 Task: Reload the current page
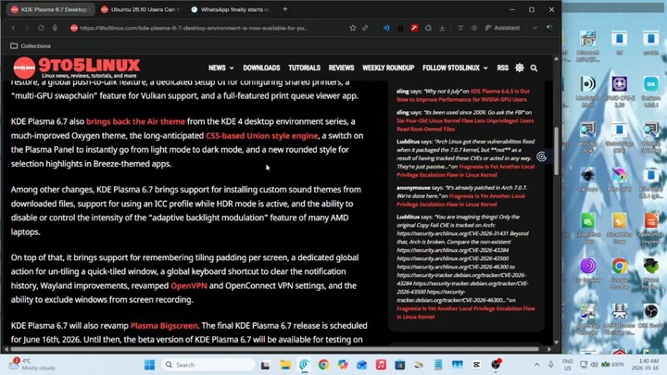pos(41,28)
